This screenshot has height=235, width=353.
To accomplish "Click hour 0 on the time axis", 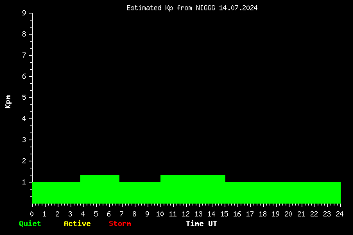I will coord(31,214).
